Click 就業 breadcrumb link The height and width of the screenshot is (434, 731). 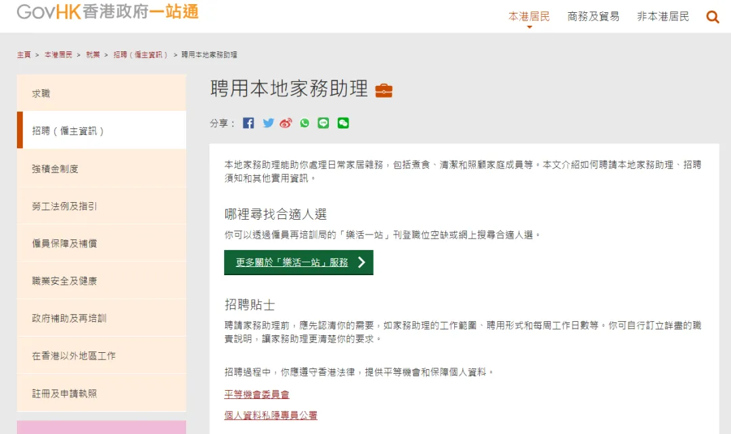coord(93,55)
